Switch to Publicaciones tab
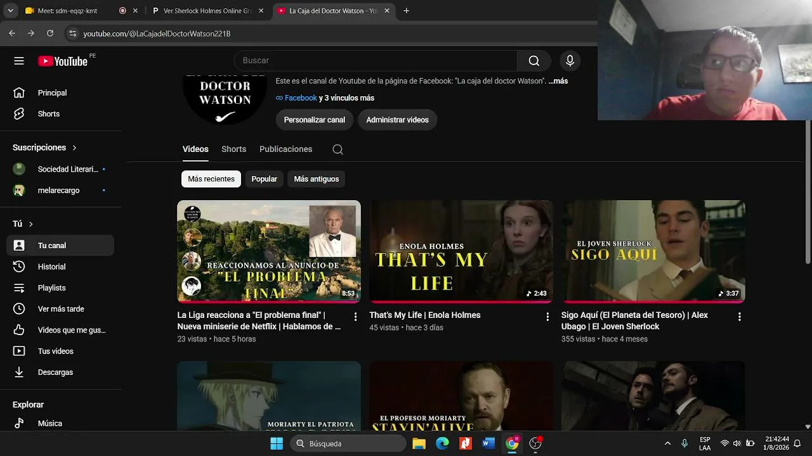Screen dimensions: 812x456 (x=285, y=149)
